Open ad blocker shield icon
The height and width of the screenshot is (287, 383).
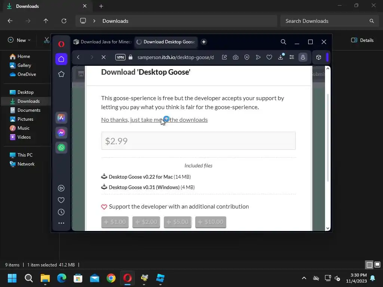tap(247, 57)
